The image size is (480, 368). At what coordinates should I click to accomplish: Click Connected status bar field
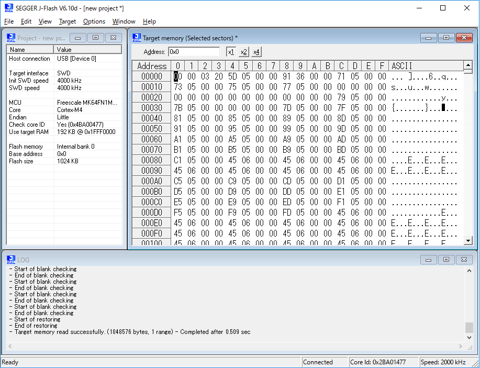point(325,362)
